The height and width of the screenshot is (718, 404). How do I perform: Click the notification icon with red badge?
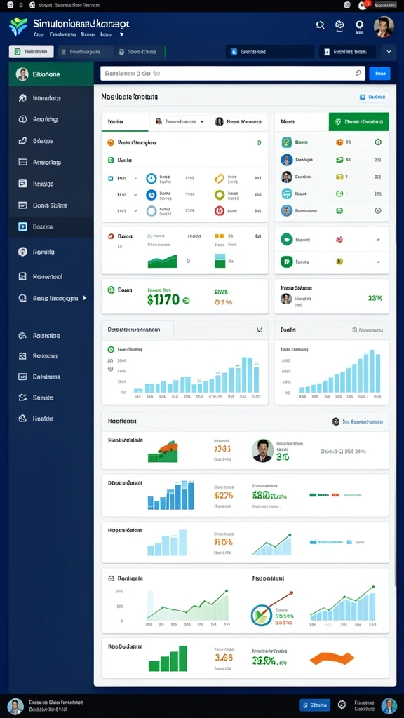(363, 5)
